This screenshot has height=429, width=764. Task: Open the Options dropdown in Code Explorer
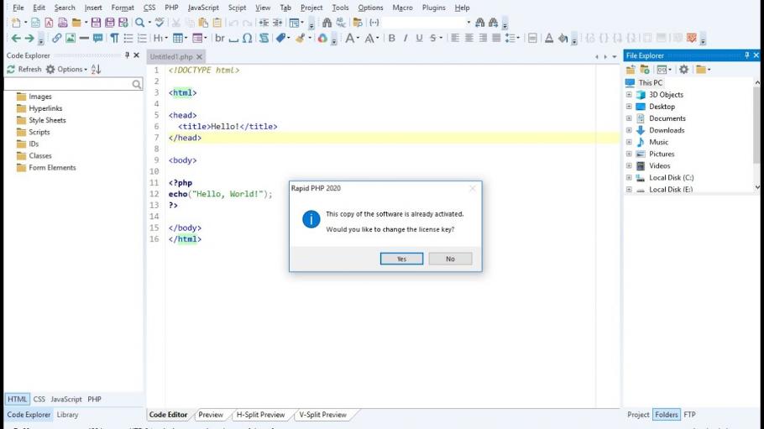(66, 69)
